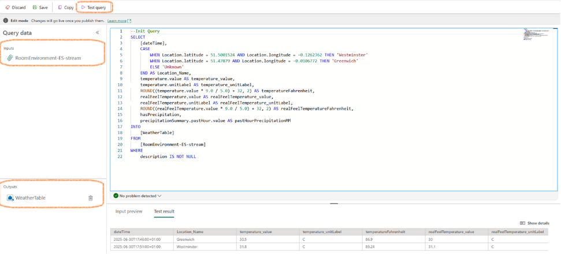This screenshot has height=254, width=561.
Task: Click the Edit mode info icon
Action: tap(6, 21)
